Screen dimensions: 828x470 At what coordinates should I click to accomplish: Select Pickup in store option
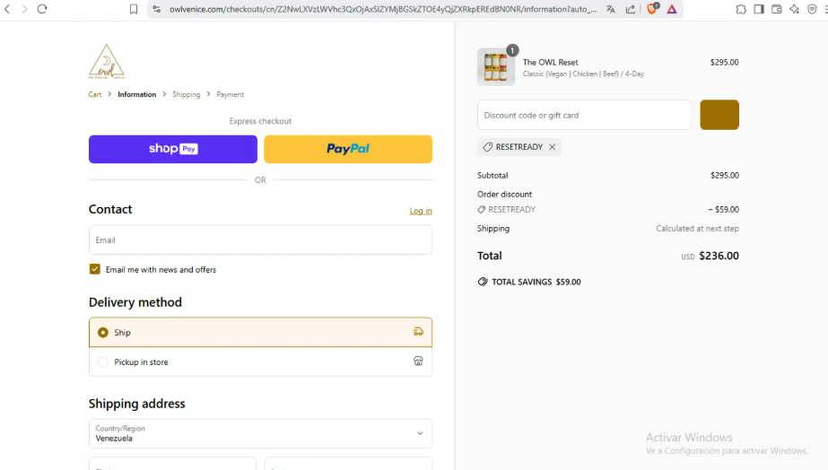[x=260, y=361]
